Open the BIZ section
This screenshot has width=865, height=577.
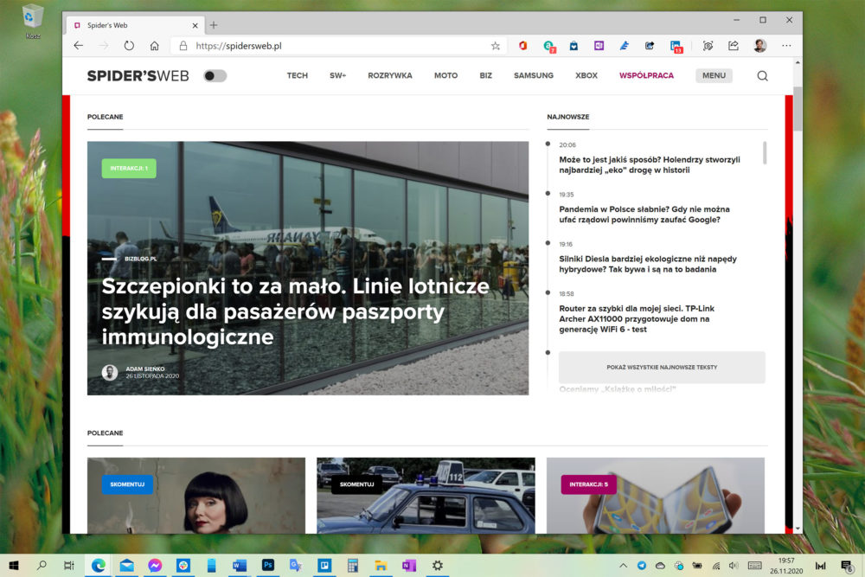[486, 75]
